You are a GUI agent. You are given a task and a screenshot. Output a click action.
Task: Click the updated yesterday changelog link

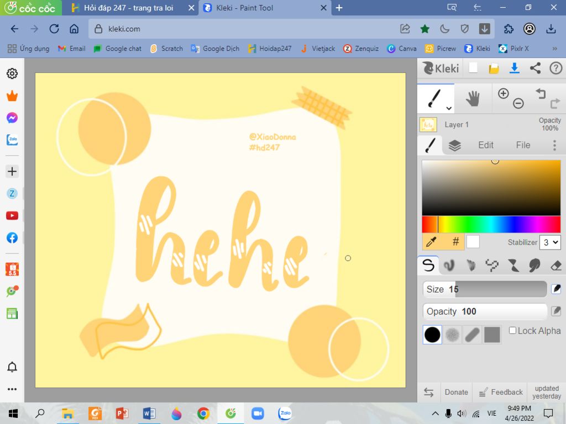(x=547, y=393)
